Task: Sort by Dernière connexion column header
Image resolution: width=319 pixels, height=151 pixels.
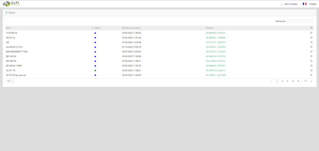Action: click(131, 28)
